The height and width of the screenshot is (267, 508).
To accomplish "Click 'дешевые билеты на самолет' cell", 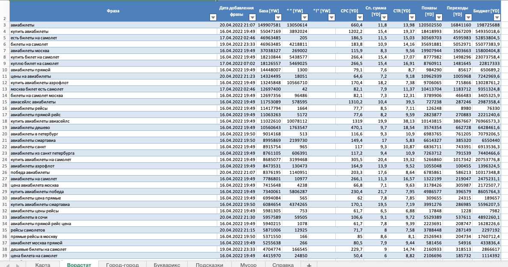I will coord(113,249).
